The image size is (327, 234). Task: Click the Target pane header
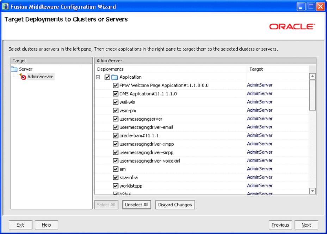(x=51, y=61)
